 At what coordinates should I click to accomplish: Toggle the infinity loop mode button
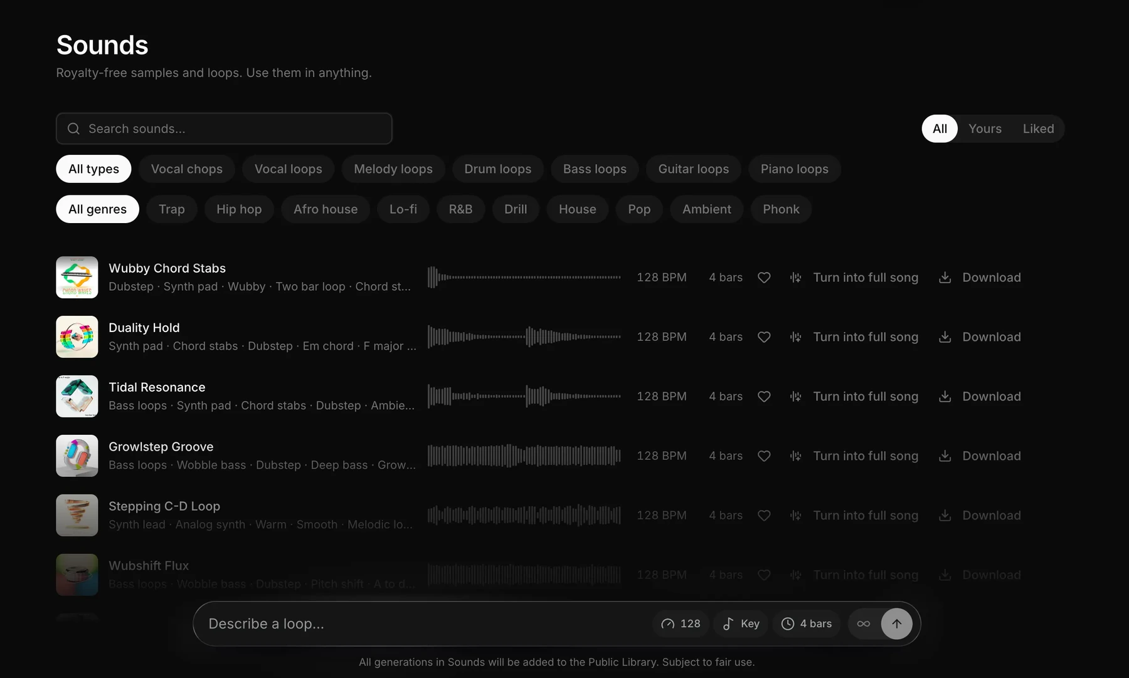pyautogui.click(x=864, y=624)
